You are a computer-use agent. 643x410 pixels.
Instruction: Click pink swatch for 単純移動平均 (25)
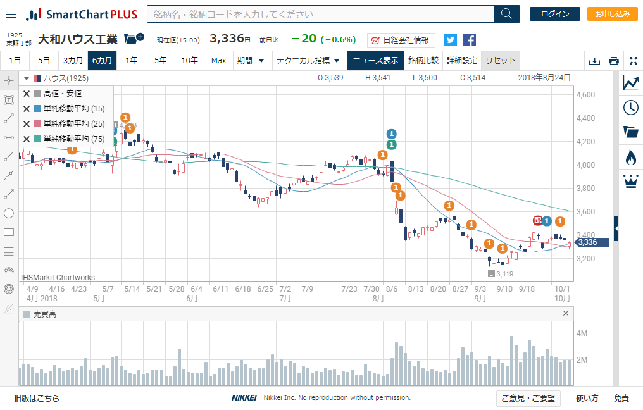(37, 124)
